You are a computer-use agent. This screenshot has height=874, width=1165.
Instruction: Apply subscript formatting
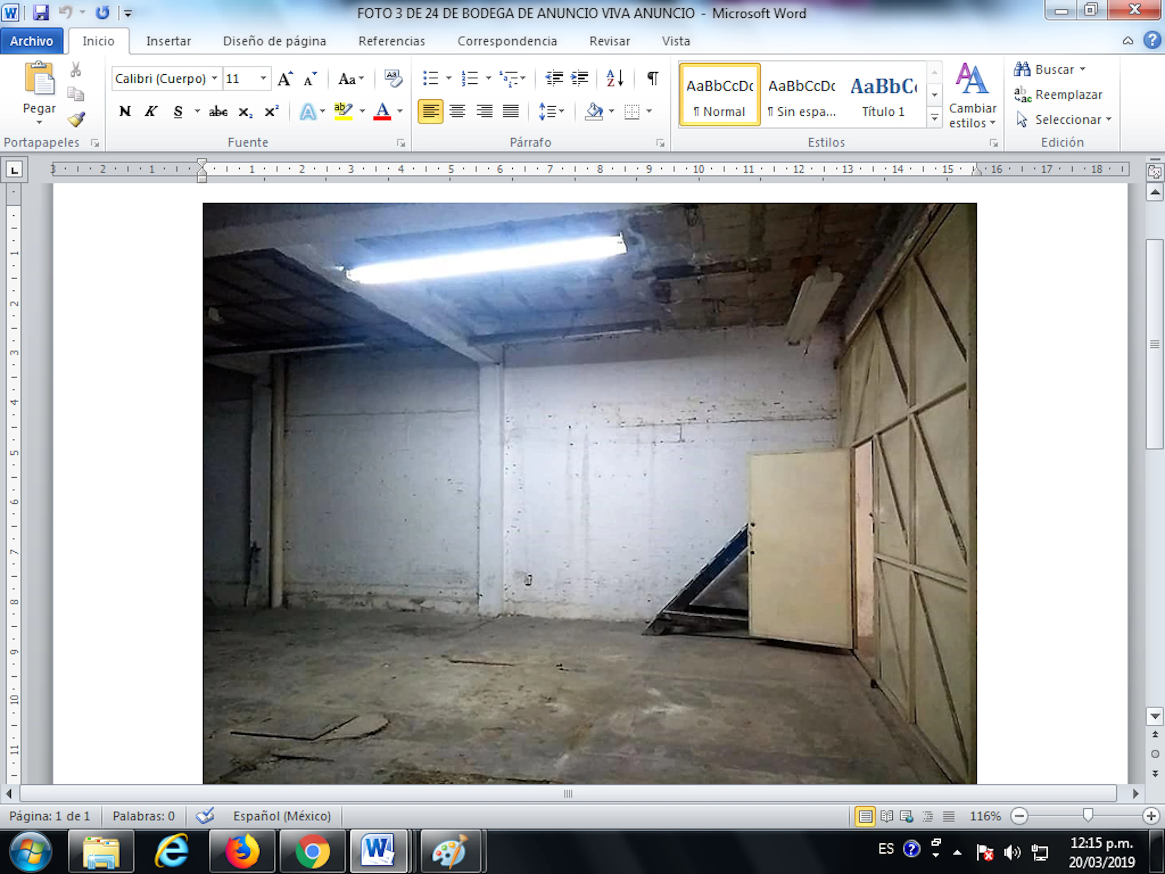pyautogui.click(x=245, y=112)
